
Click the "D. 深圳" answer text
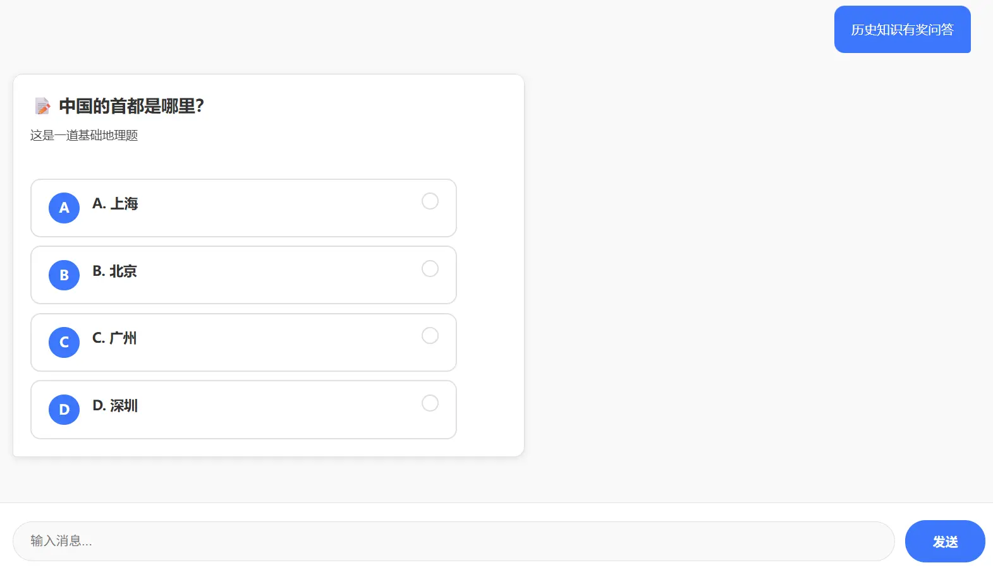[x=115, y=406]
